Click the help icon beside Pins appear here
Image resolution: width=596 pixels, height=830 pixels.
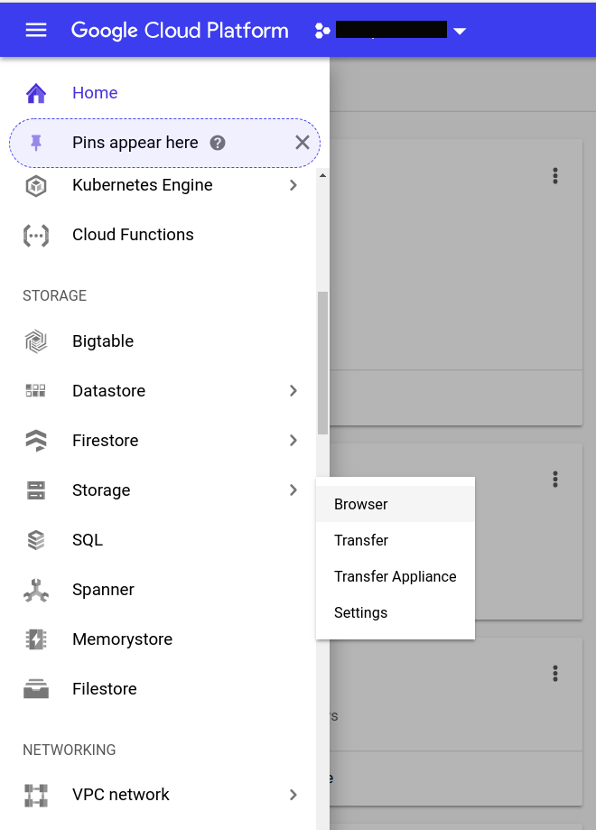[x=218, y=143]
